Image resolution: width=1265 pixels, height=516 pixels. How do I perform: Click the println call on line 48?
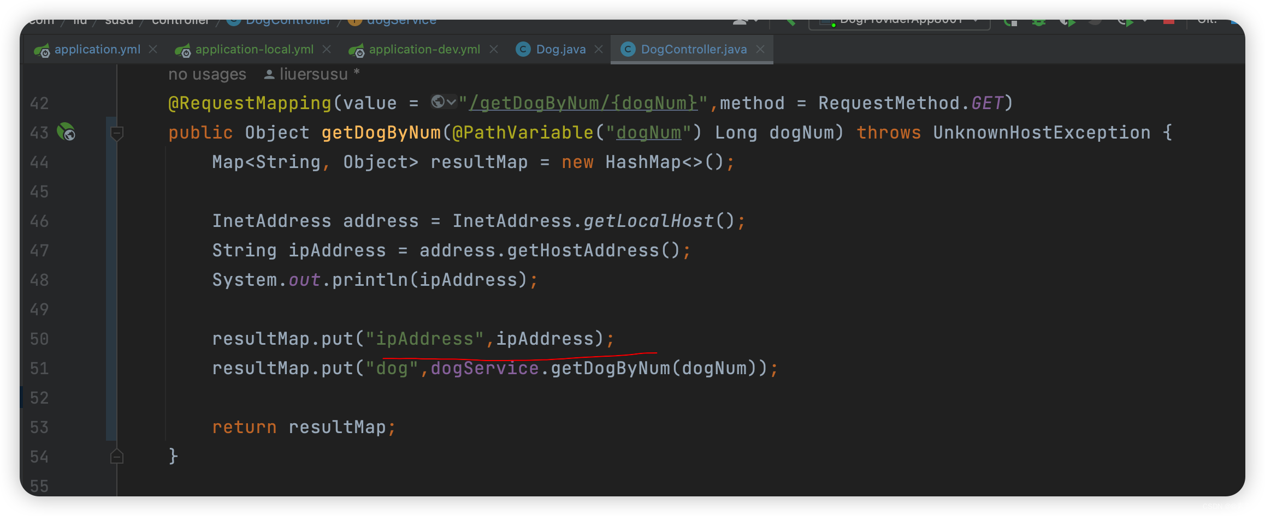click(370, 280)
